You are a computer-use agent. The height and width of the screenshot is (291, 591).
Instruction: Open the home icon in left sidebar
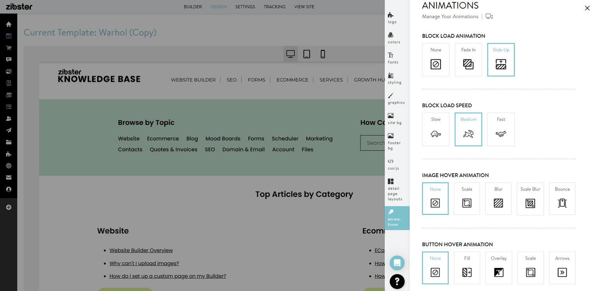click(9, 24)
